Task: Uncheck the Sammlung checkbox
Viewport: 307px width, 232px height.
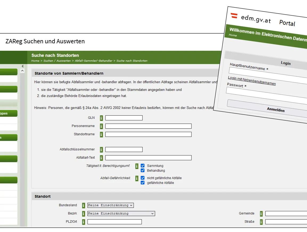Action: pos(142,166)
